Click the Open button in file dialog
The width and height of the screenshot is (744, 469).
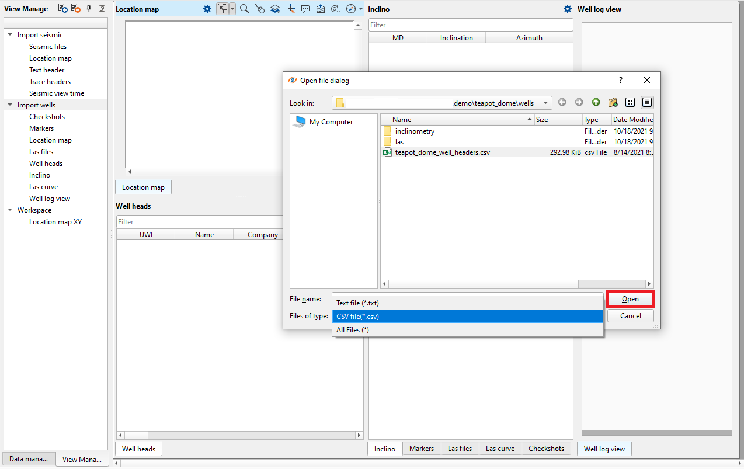630,298
